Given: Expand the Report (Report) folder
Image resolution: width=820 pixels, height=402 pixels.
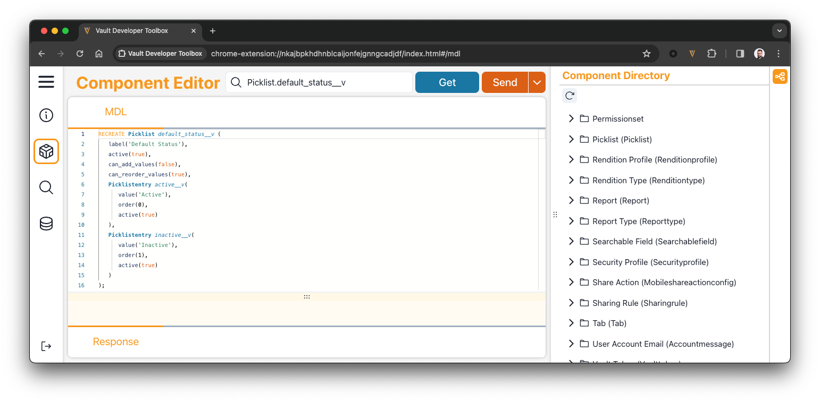Looking at the screenshot, I should pos(571,200).
